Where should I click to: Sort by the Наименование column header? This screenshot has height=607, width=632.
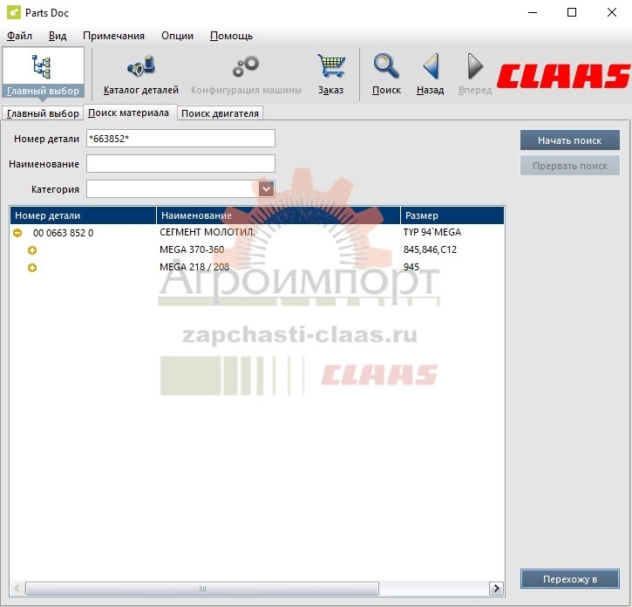278,215
